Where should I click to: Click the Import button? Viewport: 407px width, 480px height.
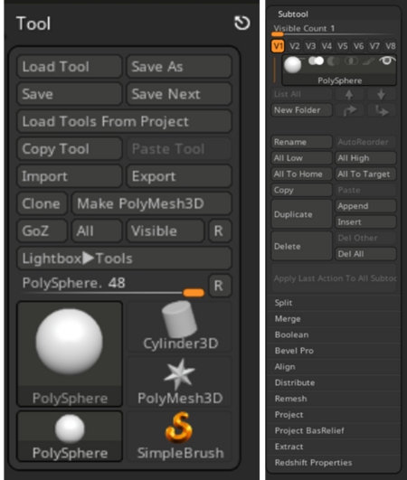pos(70,176)
